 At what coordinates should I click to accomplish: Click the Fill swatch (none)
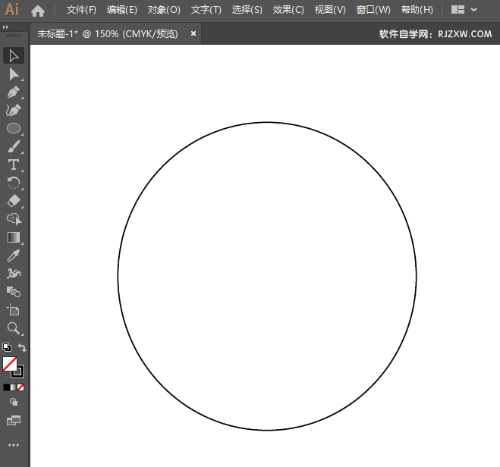10,364
